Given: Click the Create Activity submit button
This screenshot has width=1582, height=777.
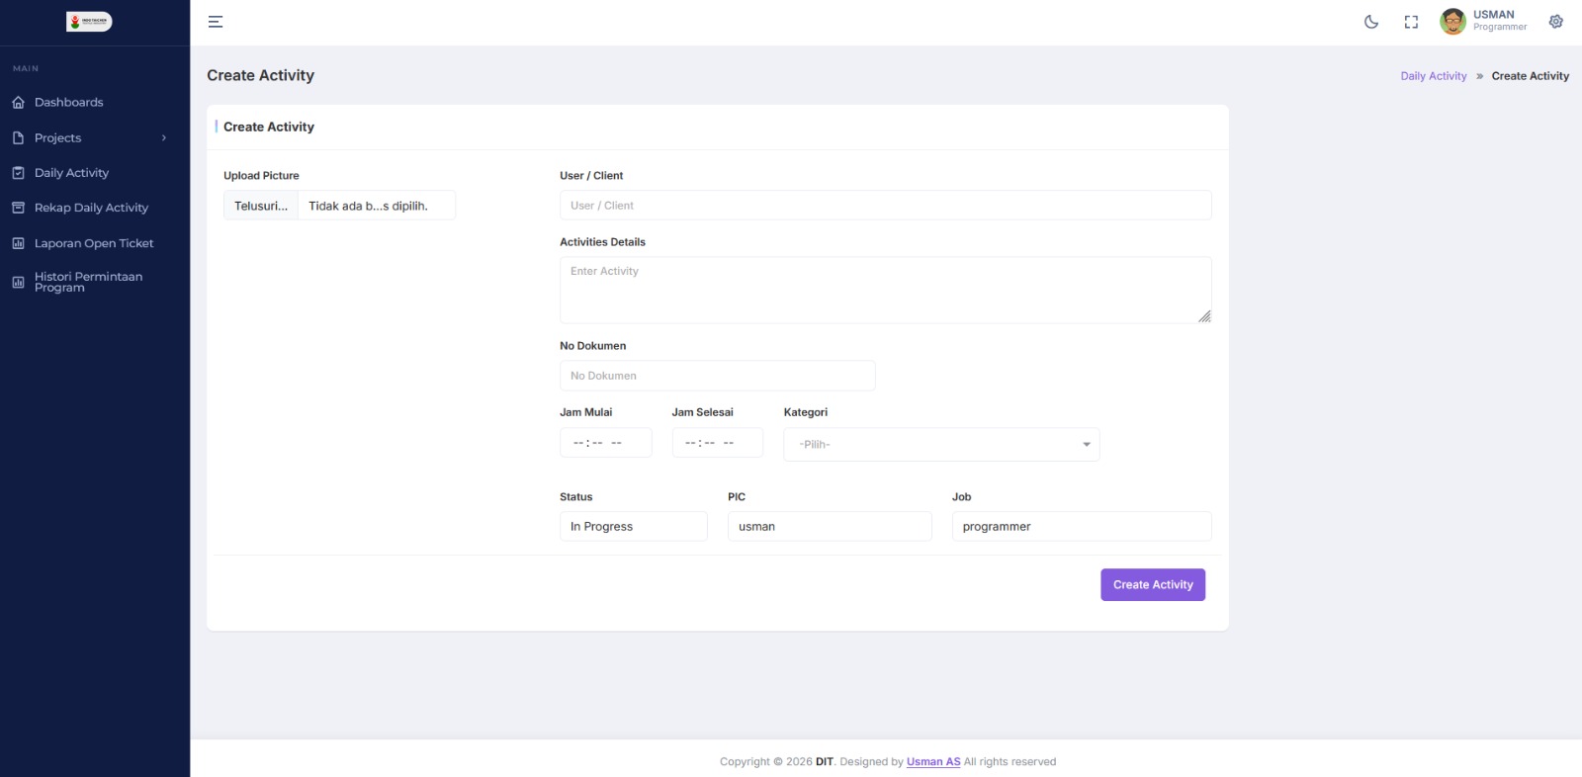Looking at the screenshot, I should click(1153, 585).
